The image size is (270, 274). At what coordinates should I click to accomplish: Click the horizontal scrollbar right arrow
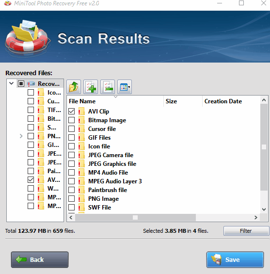256,217
